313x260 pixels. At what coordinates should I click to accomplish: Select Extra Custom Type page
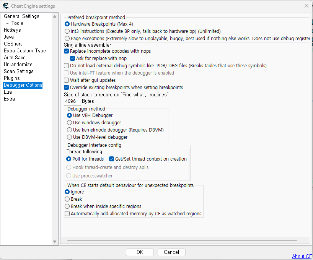tap(25, 51)
